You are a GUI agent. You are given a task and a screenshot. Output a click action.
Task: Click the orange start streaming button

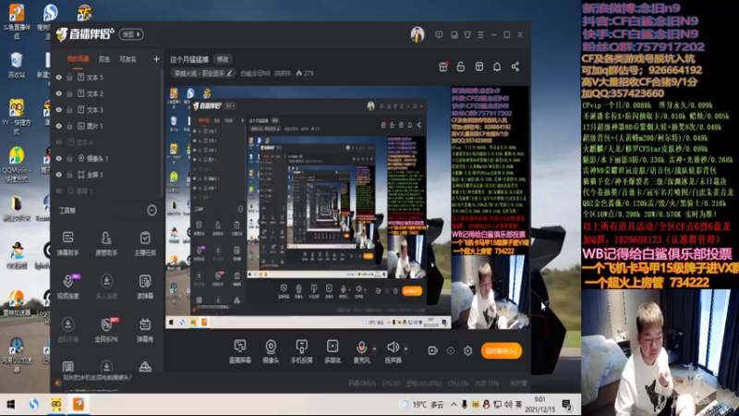coord(501,351)
